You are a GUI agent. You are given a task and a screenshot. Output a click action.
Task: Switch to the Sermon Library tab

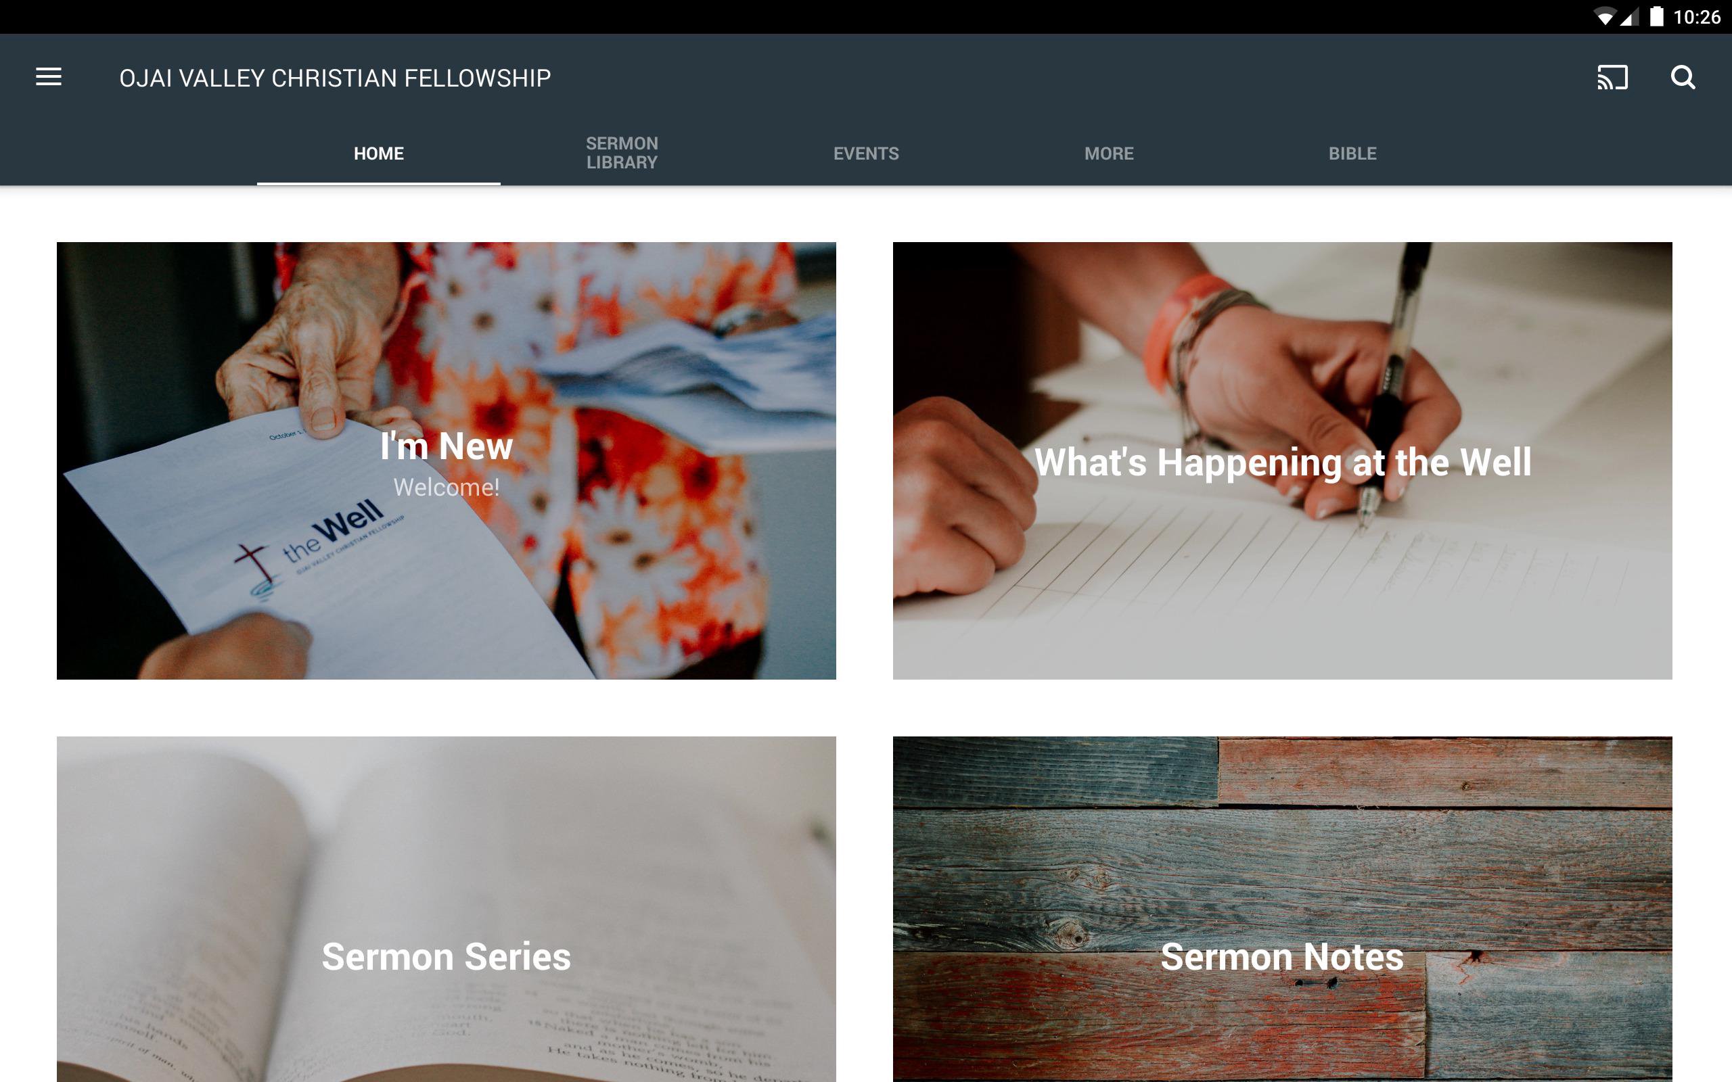pyautogui.click(x=622, y=153)
